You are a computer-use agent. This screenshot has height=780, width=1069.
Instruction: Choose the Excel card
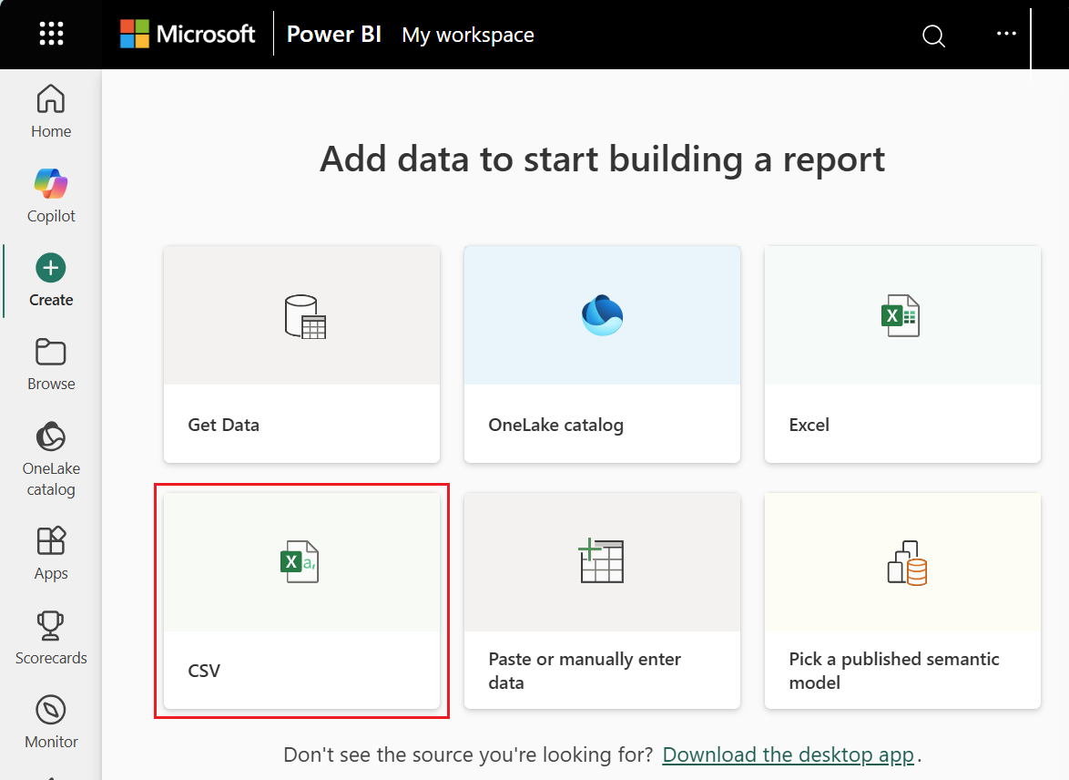[x=902, y=354]
